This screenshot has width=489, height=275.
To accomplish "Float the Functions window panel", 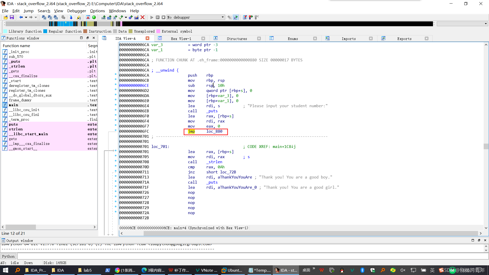I will point(87,38).
